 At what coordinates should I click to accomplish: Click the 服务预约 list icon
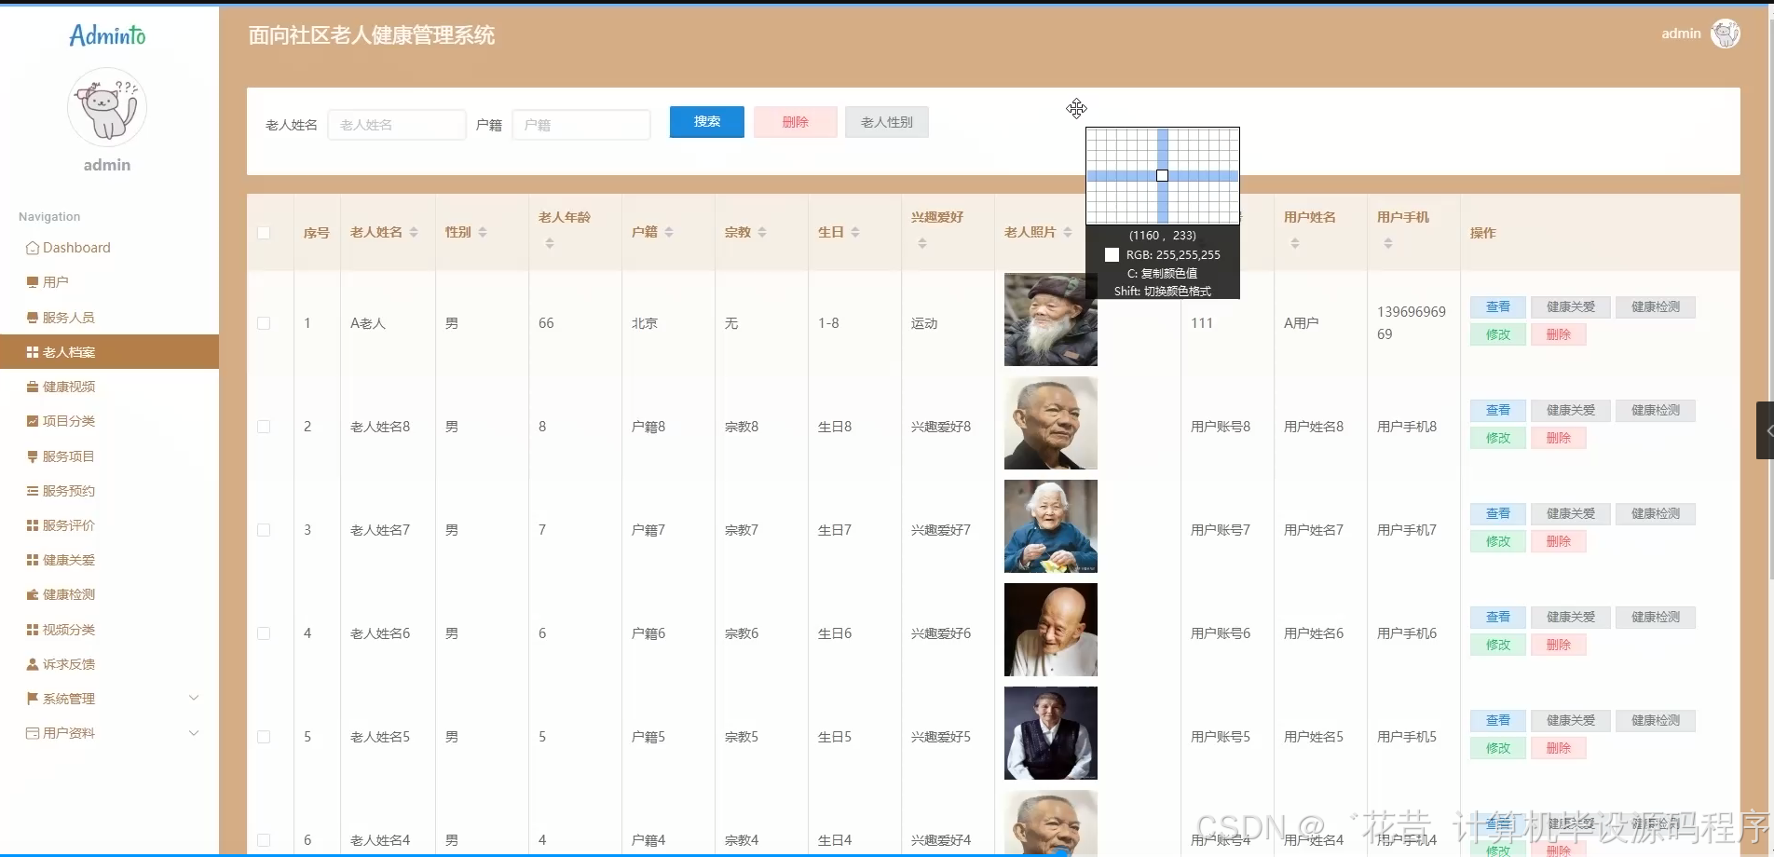tap(33, 491)
